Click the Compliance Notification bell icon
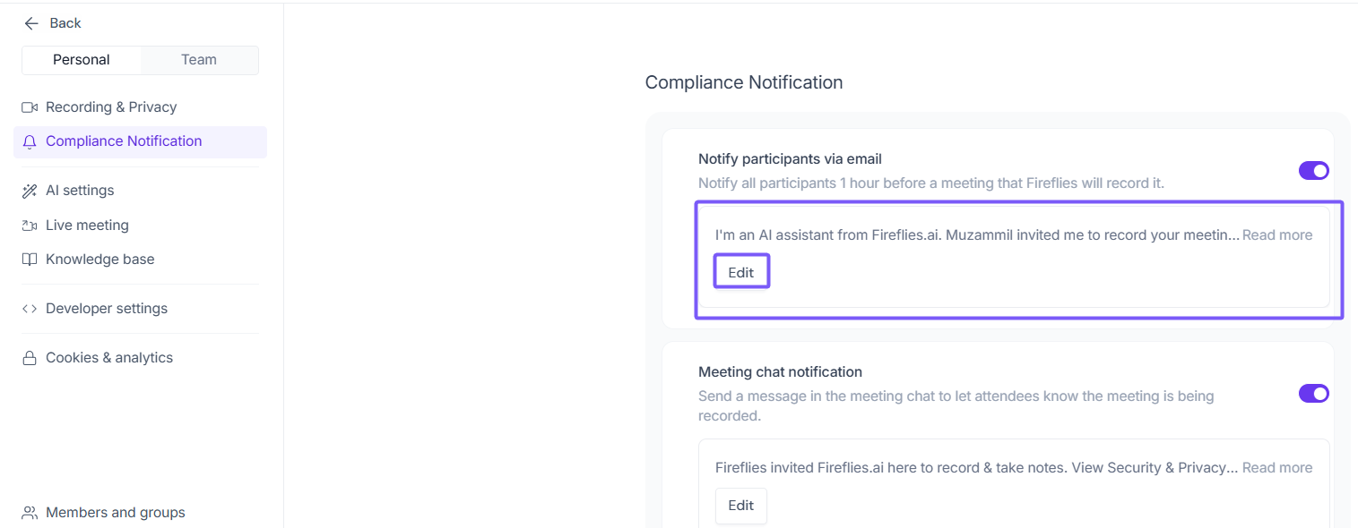This screenshot has height=528, width=1358. [x=30, y=141]
